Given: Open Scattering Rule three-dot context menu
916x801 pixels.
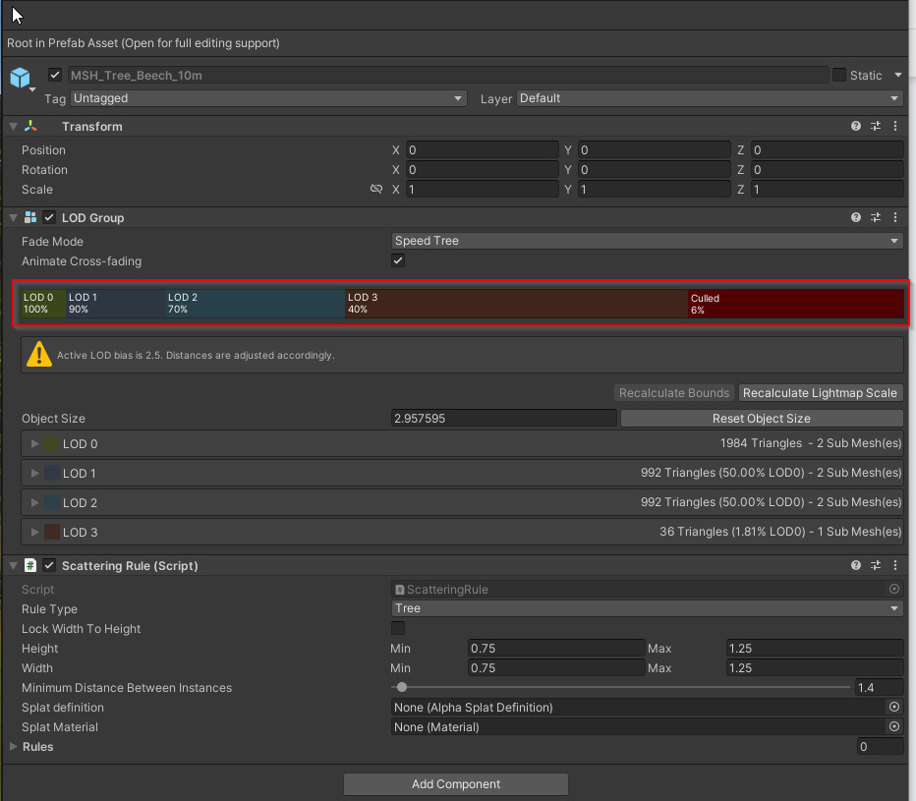Looking at the screenshot, I should [x=895, y=566].
